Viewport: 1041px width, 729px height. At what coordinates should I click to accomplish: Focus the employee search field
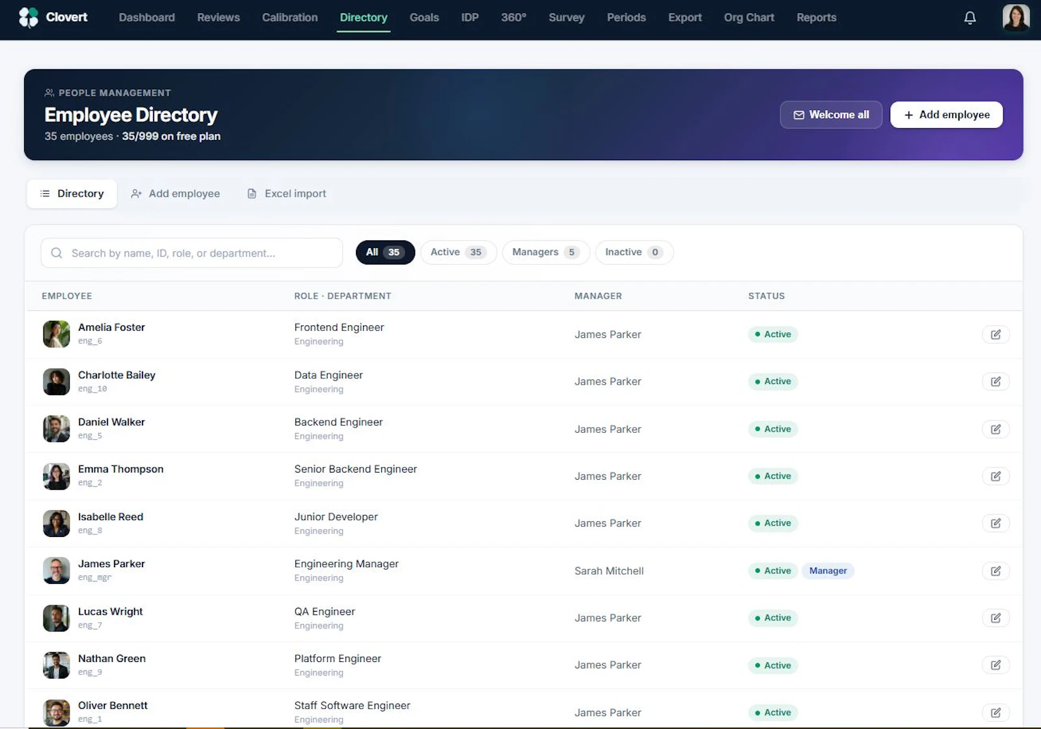click(191, 253)
